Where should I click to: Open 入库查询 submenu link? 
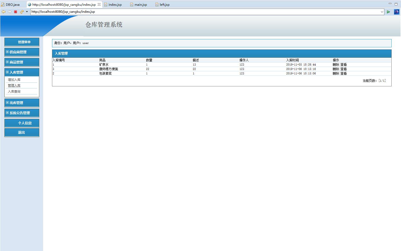point(14,92)
